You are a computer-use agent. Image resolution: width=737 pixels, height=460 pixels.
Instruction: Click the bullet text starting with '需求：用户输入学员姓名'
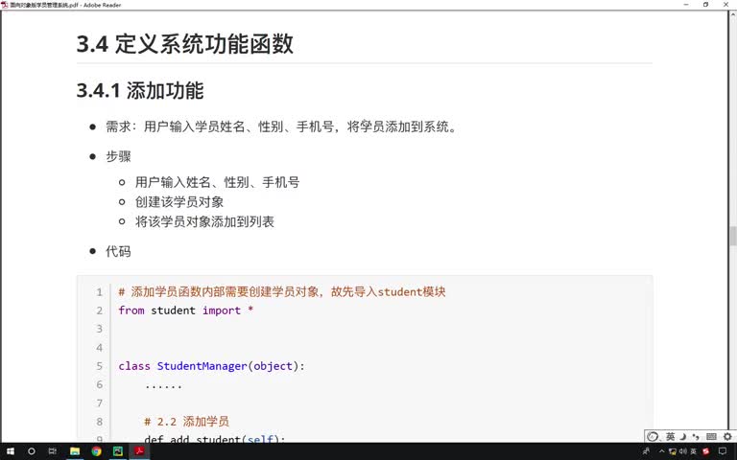(x=281, y=126)
